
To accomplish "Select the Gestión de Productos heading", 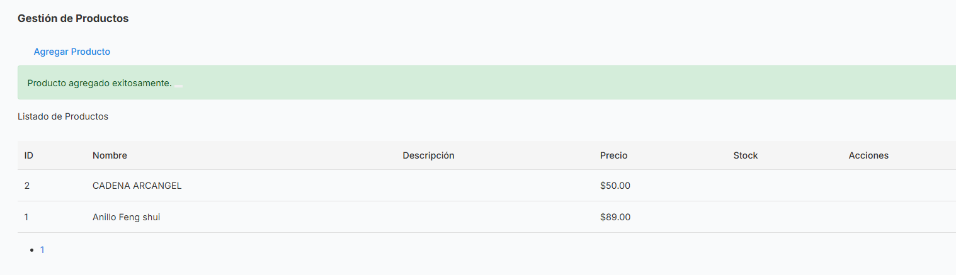I will coord(73,19).
